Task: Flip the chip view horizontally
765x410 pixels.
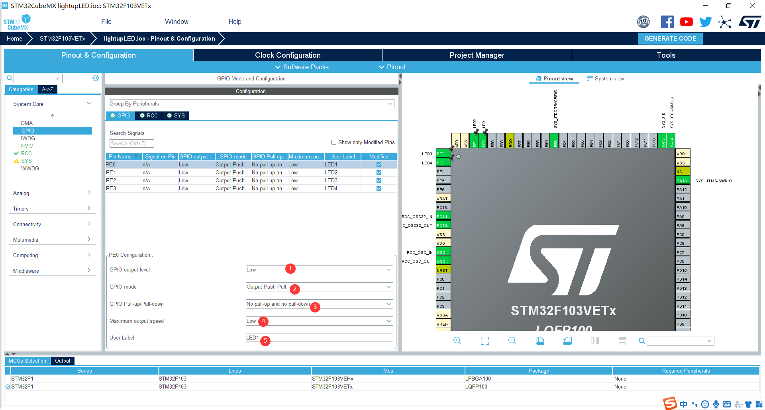Action: pyautogui.click(x=595, y=341)
